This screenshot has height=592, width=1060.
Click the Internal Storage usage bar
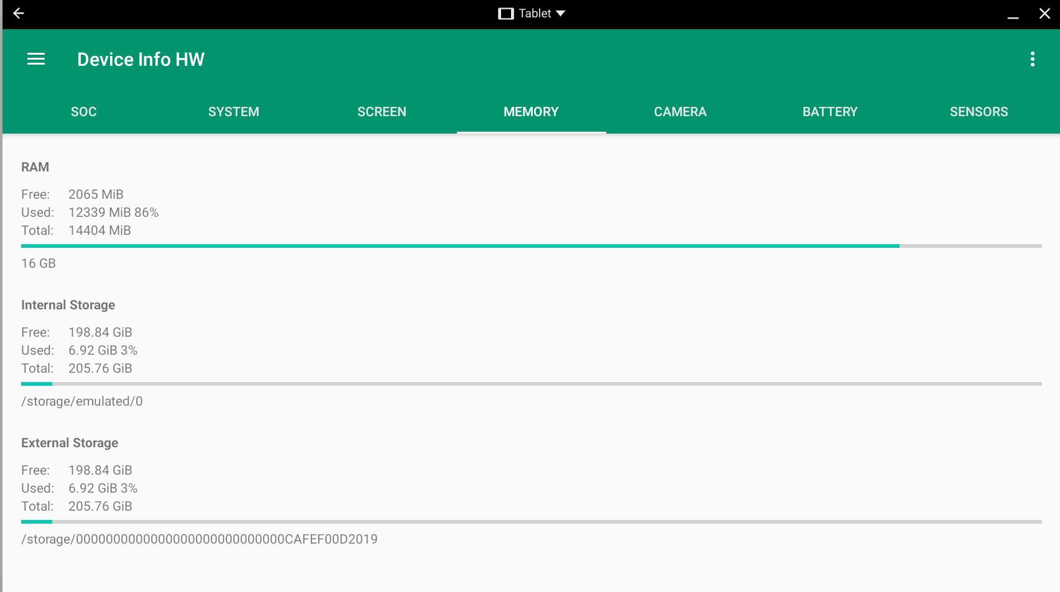(x=532, y=384)
